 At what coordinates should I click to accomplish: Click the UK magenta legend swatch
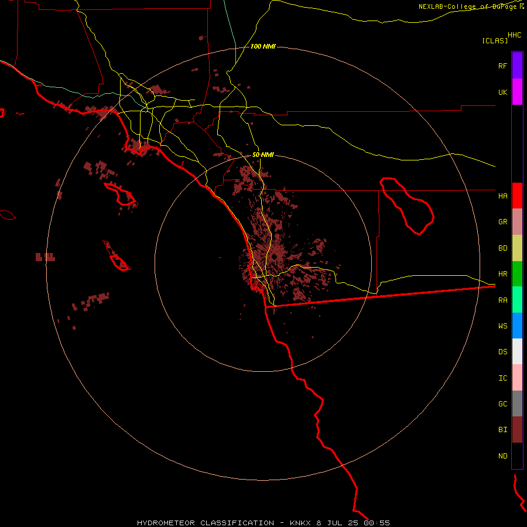coord(517,92)
